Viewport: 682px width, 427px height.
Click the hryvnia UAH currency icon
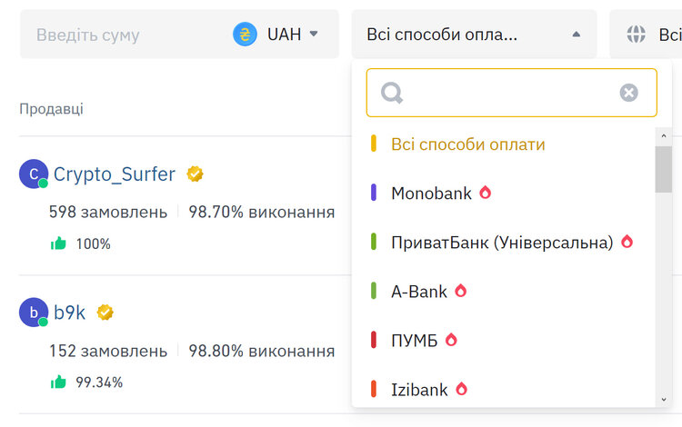[245, 34]
